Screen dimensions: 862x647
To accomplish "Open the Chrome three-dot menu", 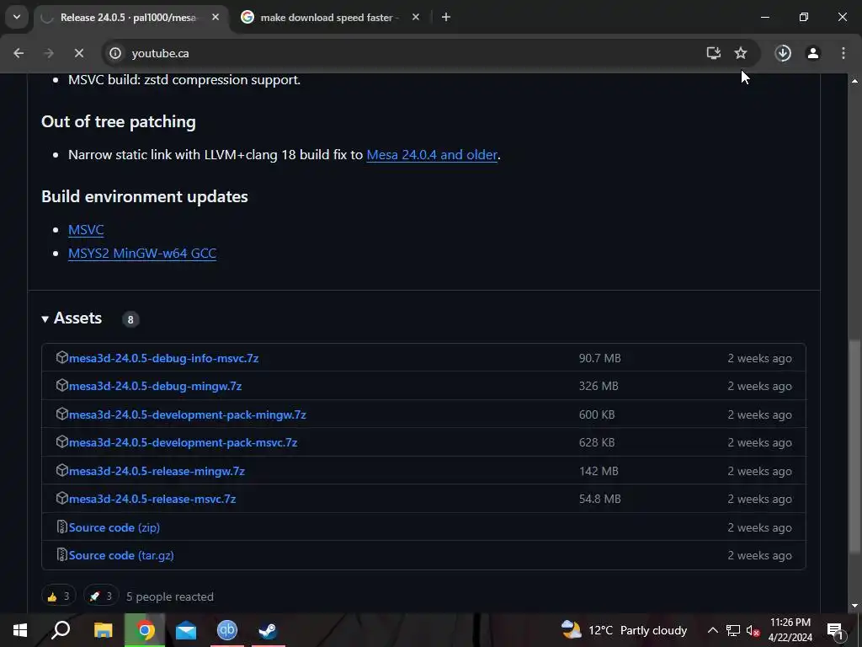I will 843,53.
